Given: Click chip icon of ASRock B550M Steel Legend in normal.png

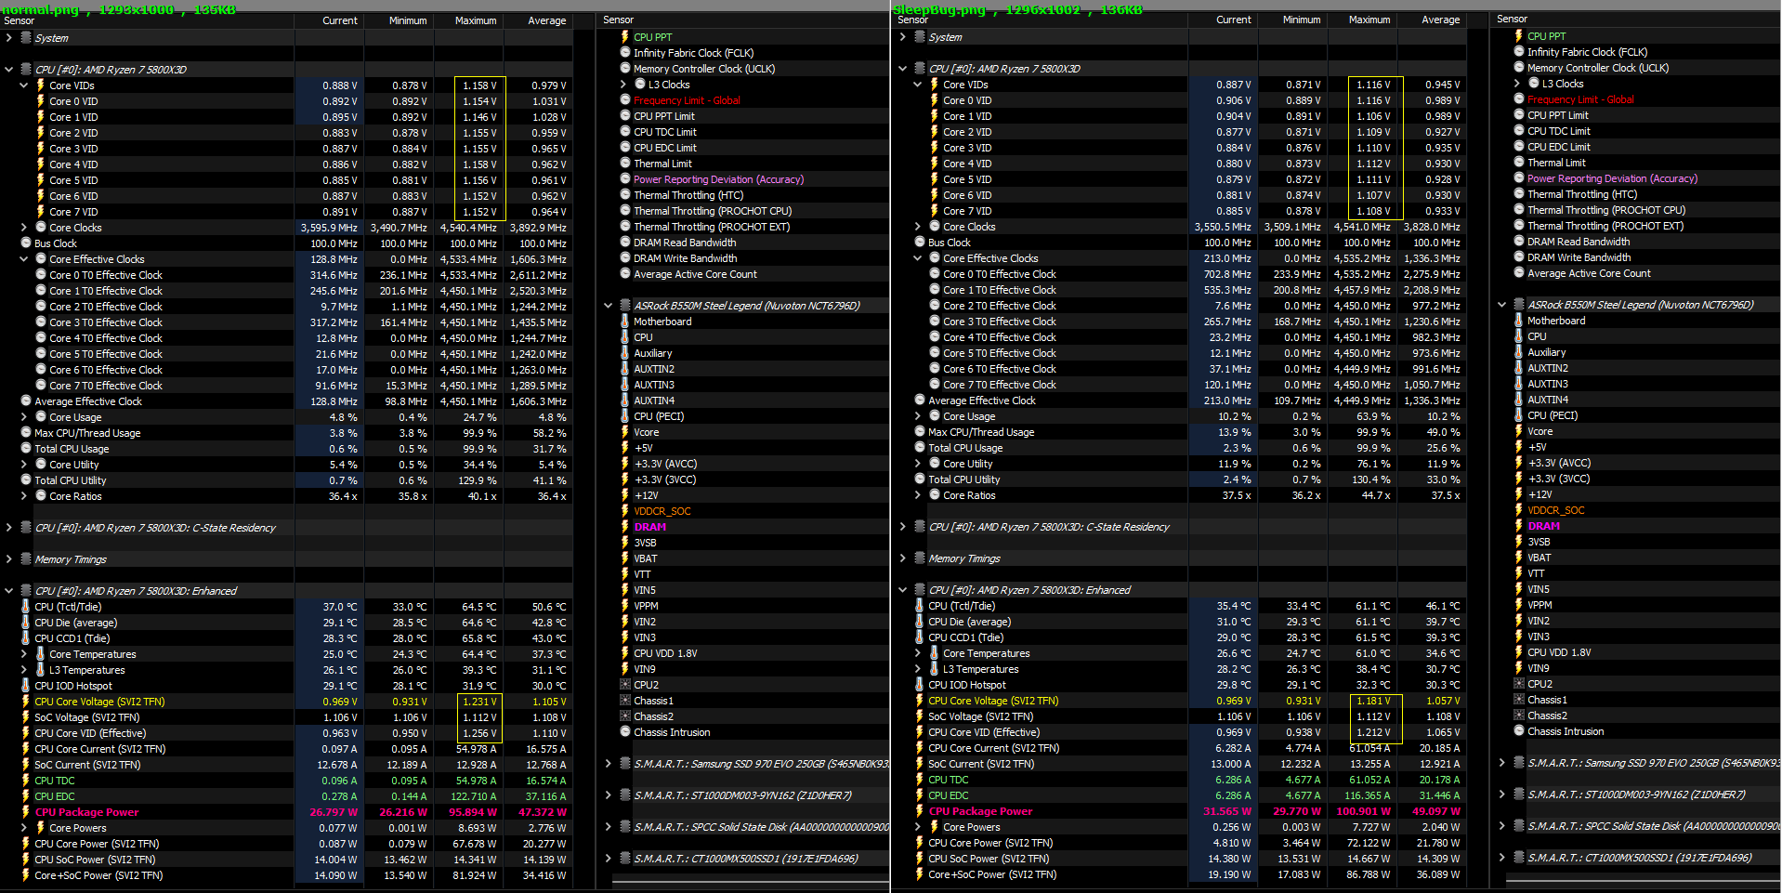Looking at the screenshot, I should pos(625,306).
